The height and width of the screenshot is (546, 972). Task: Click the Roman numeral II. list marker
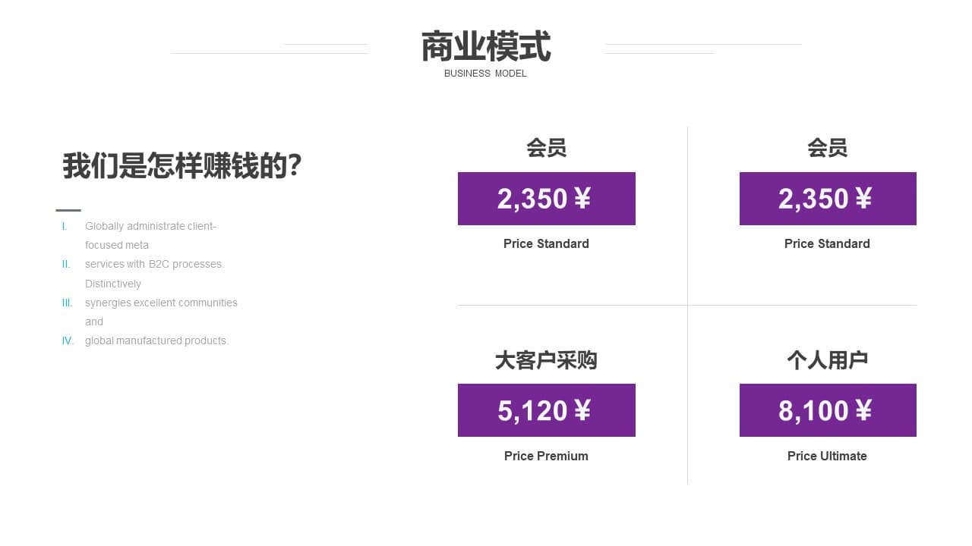66,264
